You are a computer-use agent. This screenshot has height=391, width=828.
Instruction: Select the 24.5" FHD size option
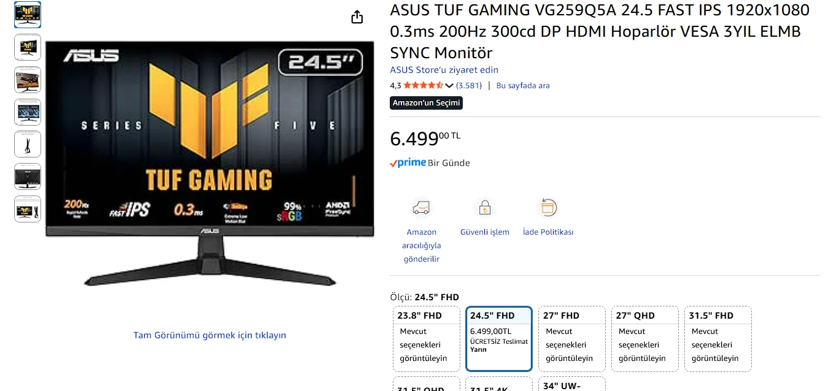(x=499, y=339)
